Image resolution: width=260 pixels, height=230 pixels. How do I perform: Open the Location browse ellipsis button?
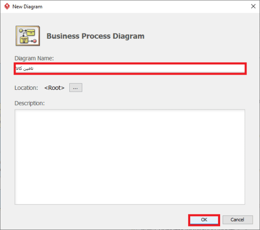click(x=75, y=88)
